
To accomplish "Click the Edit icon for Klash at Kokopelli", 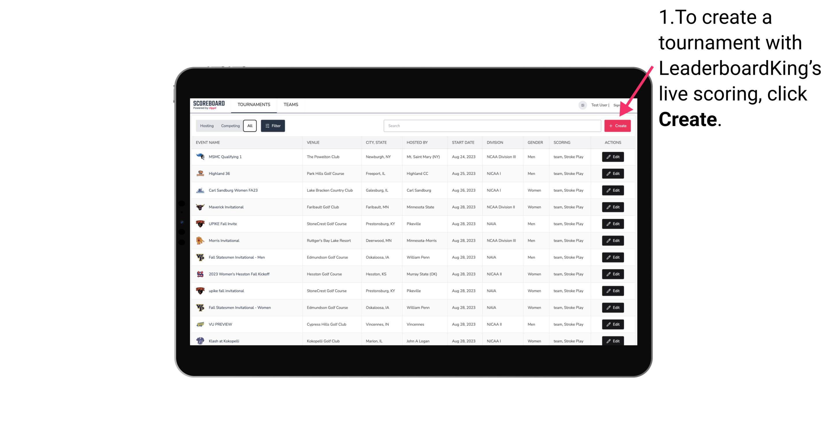I will (x=613, y=341).
